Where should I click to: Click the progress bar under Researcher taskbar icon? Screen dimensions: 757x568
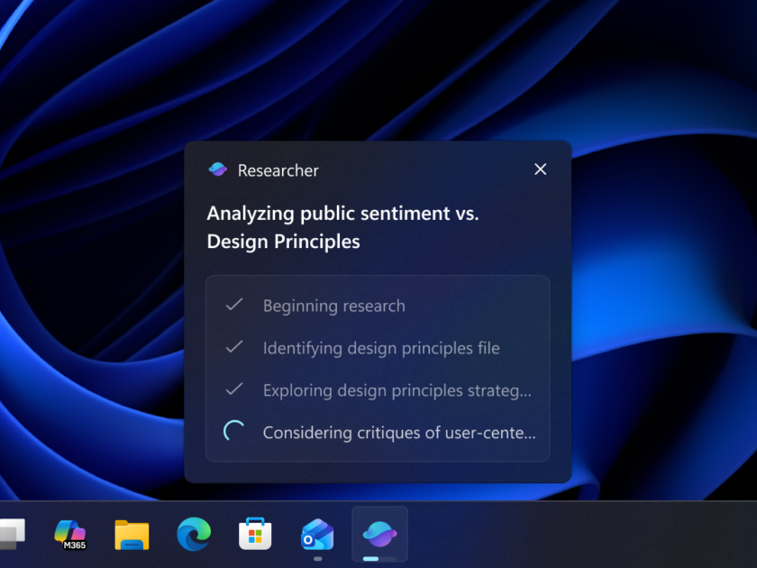tap(379, 559)
